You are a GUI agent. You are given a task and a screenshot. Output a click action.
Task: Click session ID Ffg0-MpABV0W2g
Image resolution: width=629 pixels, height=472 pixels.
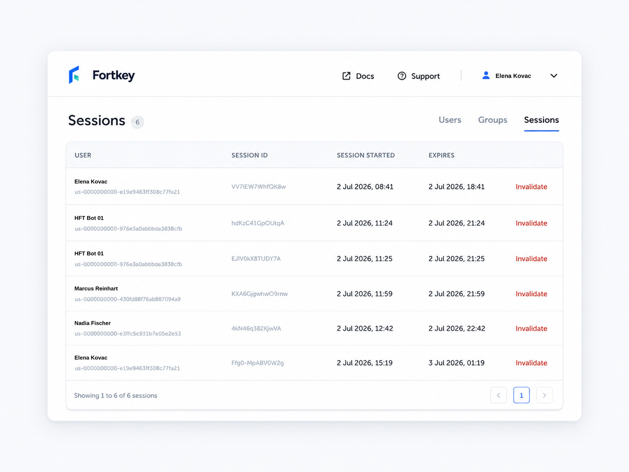pos(258,363)
